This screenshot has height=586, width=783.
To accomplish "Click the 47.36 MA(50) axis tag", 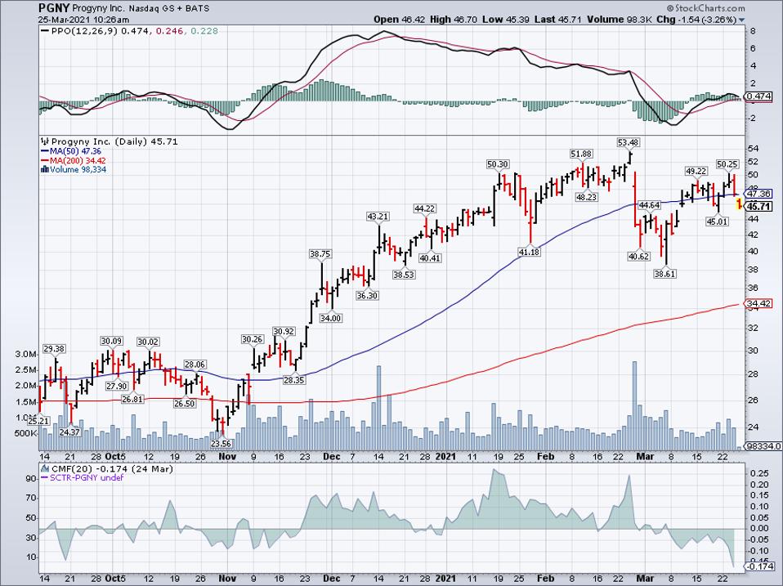I will (758, 194).
